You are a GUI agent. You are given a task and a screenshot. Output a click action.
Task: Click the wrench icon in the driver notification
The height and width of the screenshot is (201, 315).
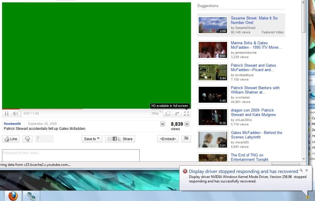pyautogui.click(x=301, y=170)
